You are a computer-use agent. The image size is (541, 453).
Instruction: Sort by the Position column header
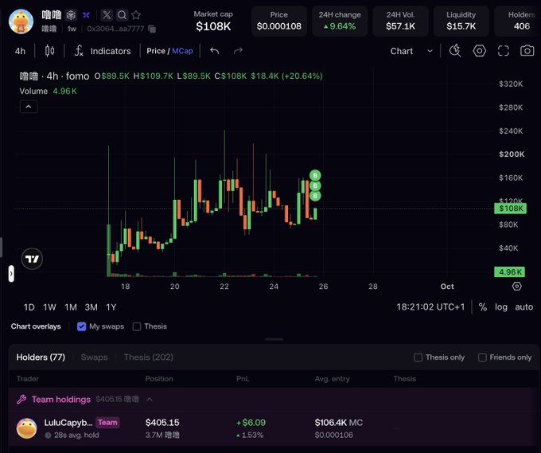point(159,379)
